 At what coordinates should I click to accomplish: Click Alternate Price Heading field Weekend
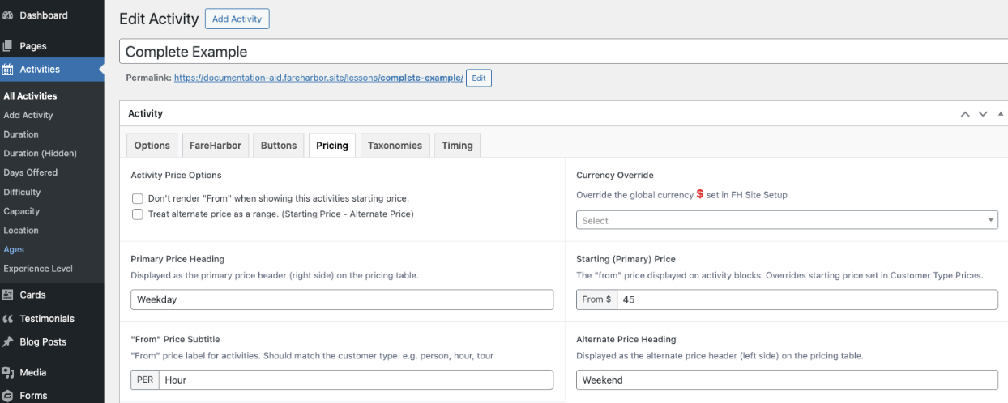click(787, 380)
